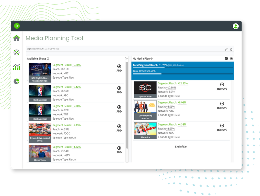Remove SportsCenter from media plan
Image resolution: width=260 pixels, height=196 pixels.
point(222,86)
